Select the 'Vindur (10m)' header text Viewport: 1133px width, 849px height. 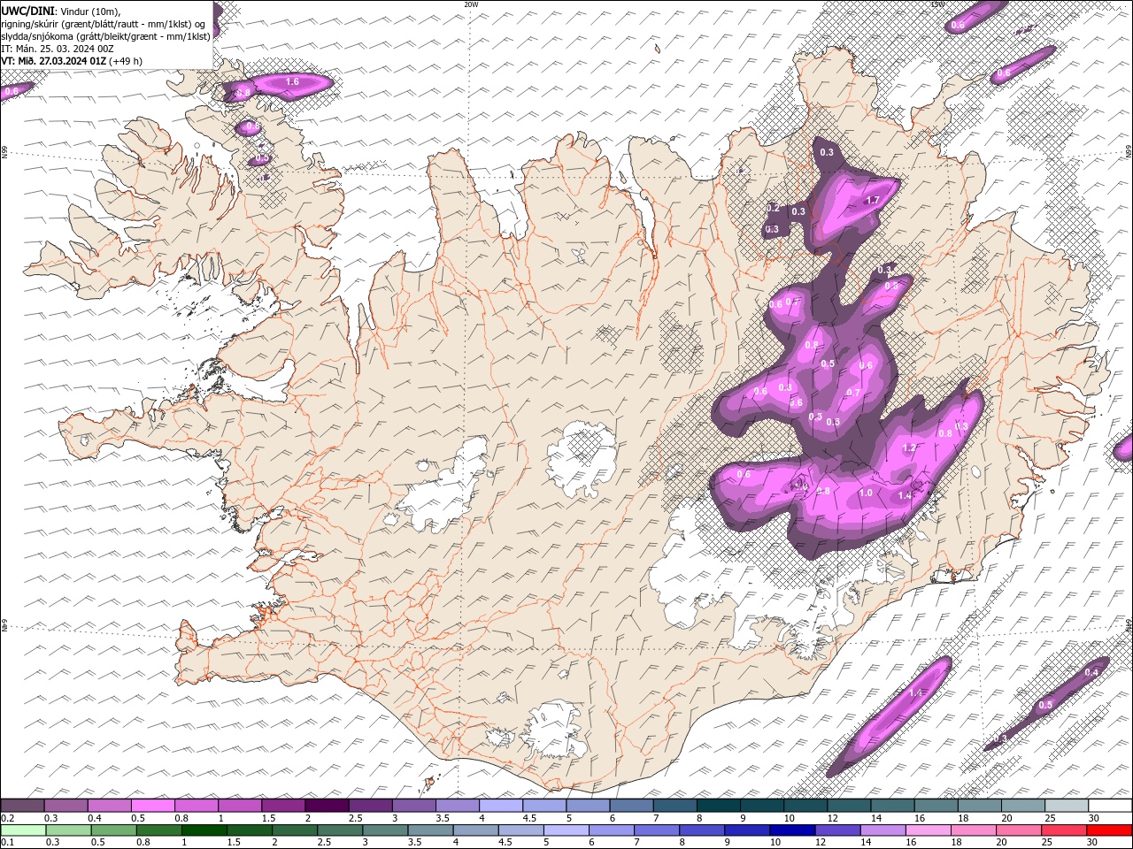[89, 10]
